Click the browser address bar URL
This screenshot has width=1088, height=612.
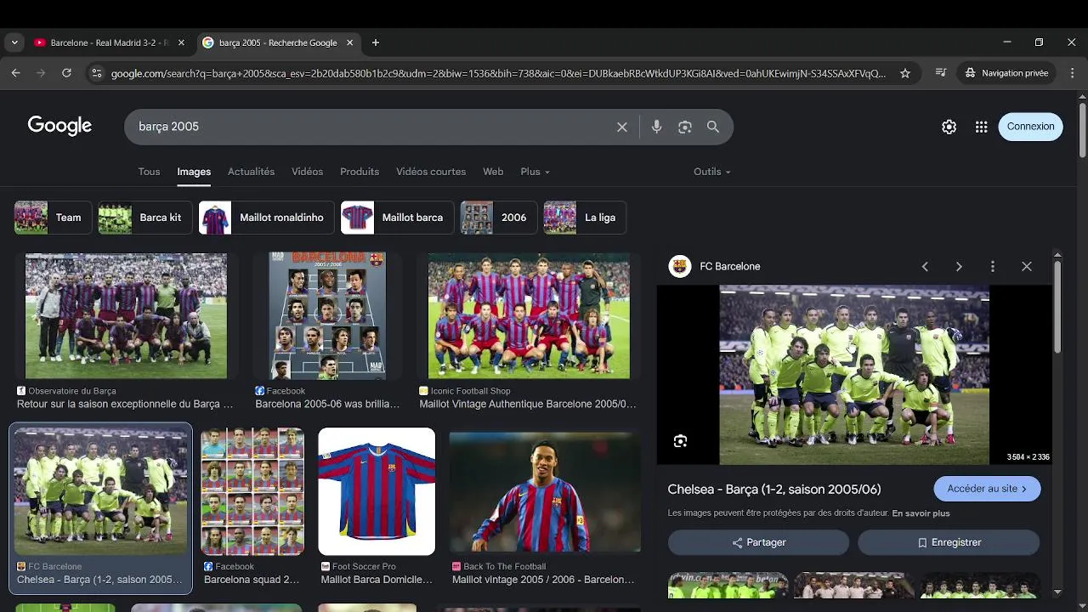pos(498,73)
